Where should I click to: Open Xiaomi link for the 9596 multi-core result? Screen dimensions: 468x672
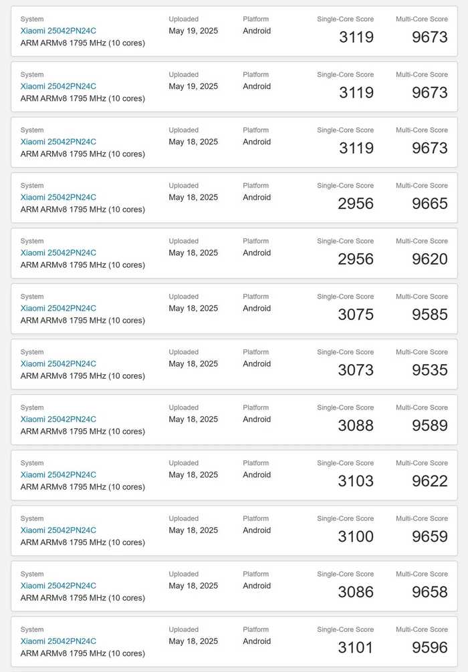(x=58, y=641)
